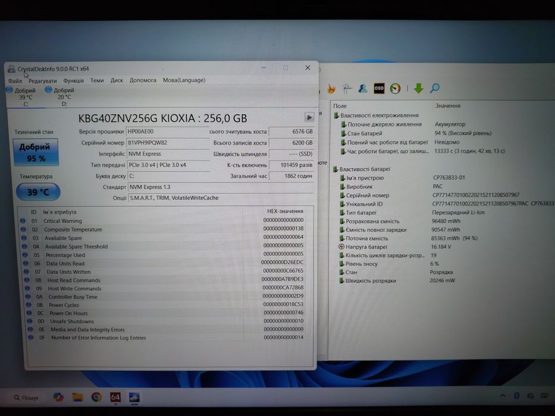
Task: Open the Допомога menu
Action: (143, 80)
